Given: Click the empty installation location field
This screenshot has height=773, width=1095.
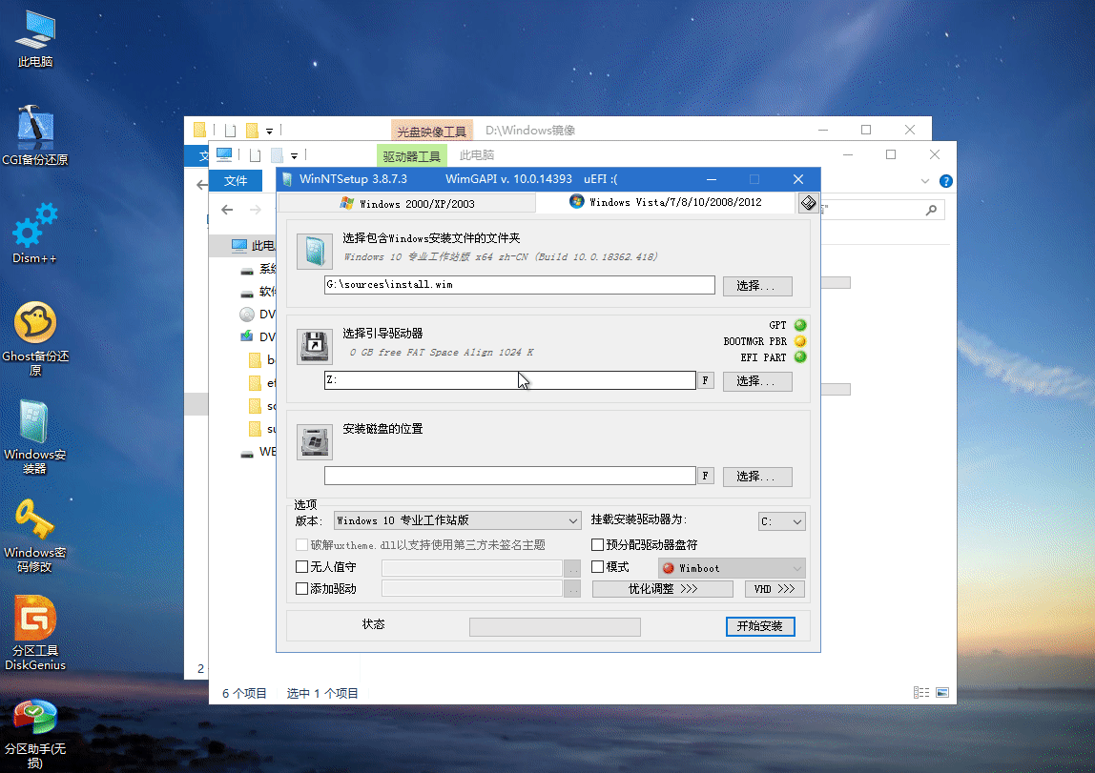Looking at the screenshot, I should (x=510, y=476).
